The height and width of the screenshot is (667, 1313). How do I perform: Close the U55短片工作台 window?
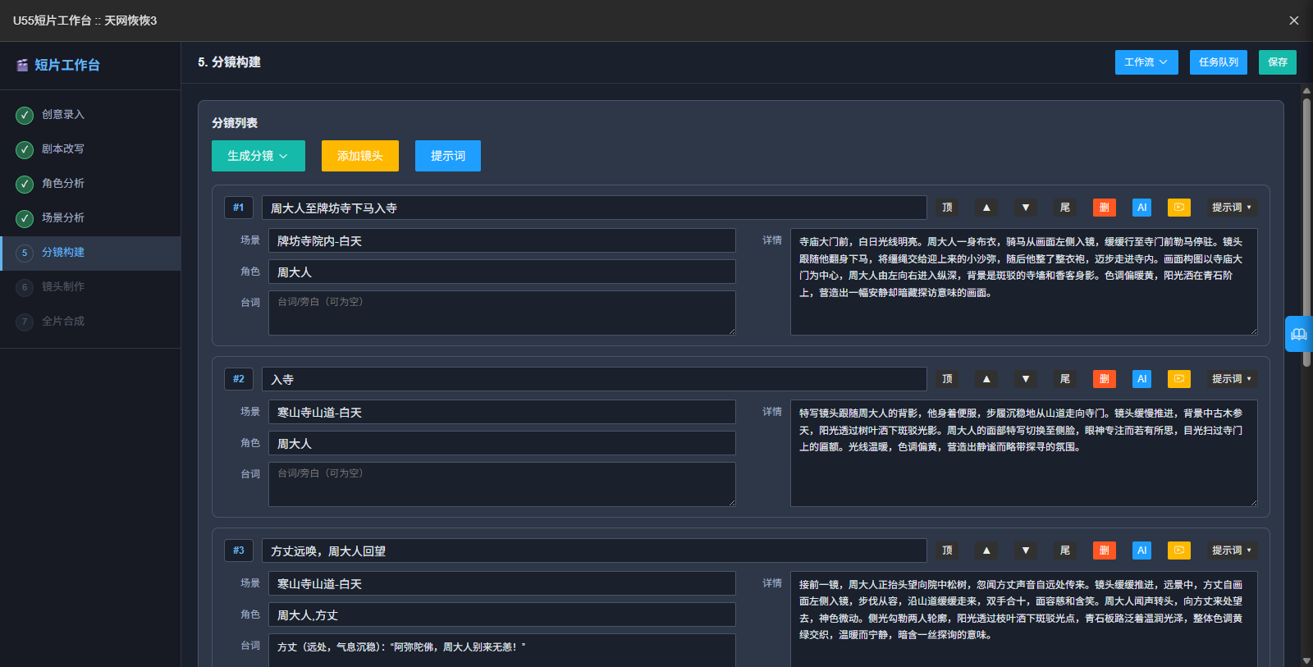(1294, 21)
